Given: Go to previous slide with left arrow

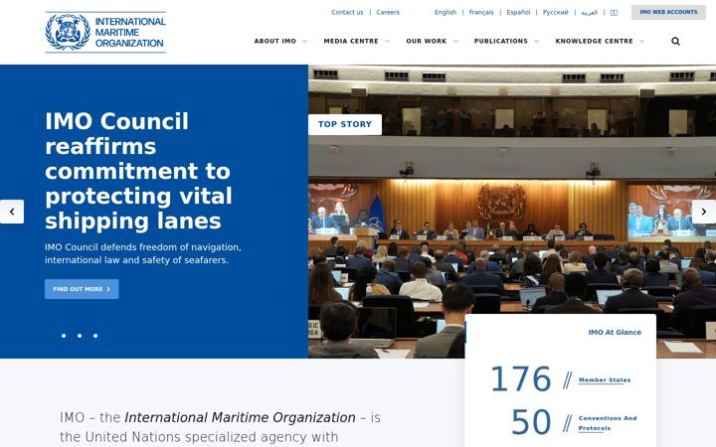Looking at the screenshot, I should [12, 212].
